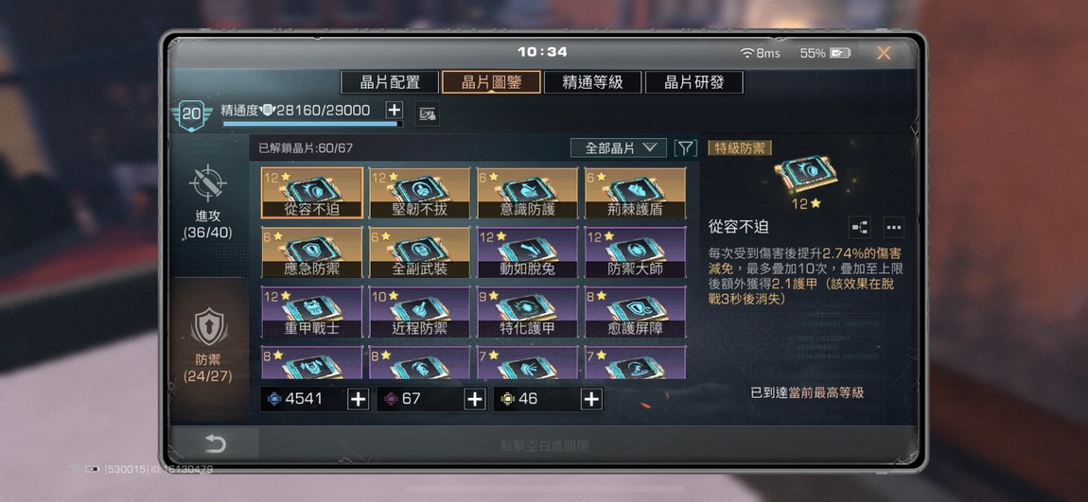This screenshot has height=502, width=1088.
Task: Close the chip panel with X
Action: pos(884,53)
